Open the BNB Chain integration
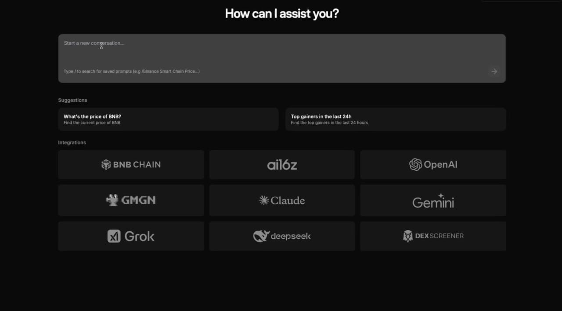Screen dimensions: 562x311 click(131, 164)
